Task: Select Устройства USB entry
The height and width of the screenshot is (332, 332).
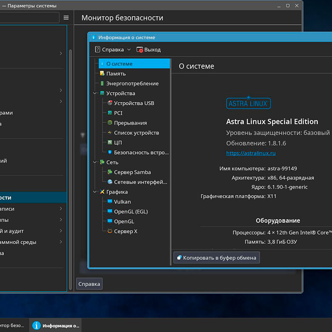Action: pyautogui.click(x=134, y=103)
